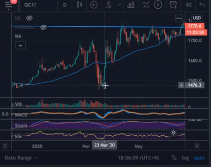Image resolution: width=211 pixels, height=167 pixels.
Task: Click the 1770.6 current price label
Action: click(195, 26)
